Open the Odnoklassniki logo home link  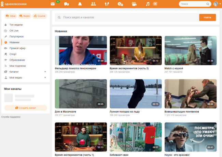coord(14,4)
